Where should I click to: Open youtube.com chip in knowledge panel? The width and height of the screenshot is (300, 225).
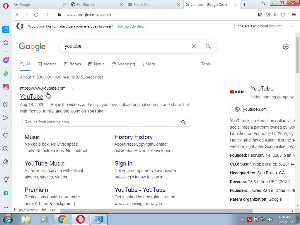(x=250, y=109)
